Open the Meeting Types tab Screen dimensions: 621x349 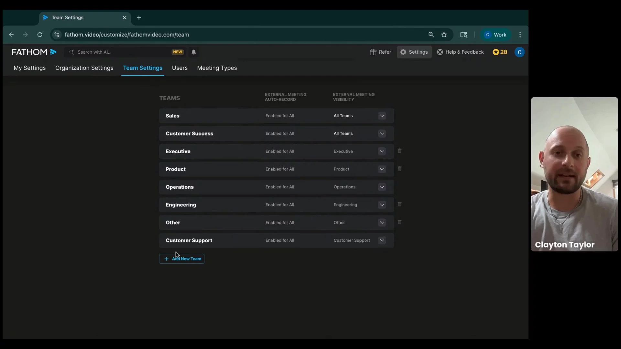coord(217,68)
